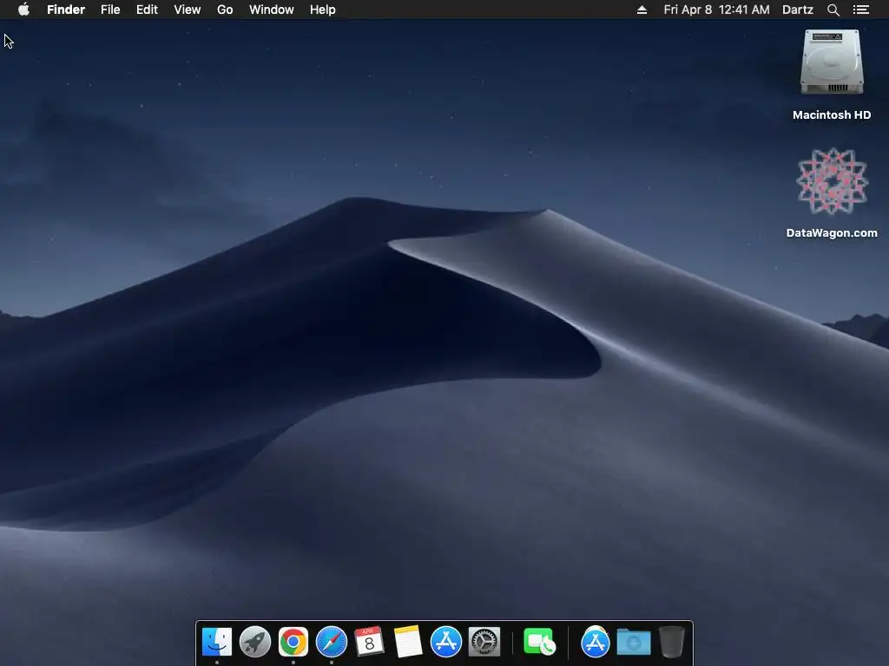Open the Help menu
This screenshot has width=889, height=666.
pyautogui.click(x=323, y=10)
